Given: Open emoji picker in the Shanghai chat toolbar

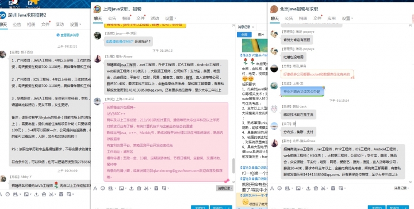Looking at the screenshot, I should (103, 188).
